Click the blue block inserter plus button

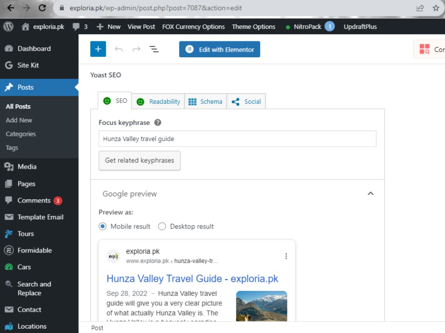coord(98,49)
